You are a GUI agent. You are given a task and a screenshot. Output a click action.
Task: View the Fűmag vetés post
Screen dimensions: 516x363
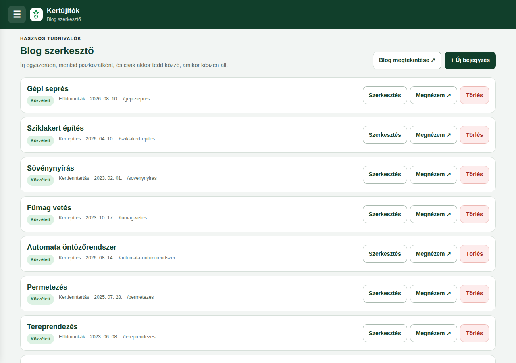(433, 214)
